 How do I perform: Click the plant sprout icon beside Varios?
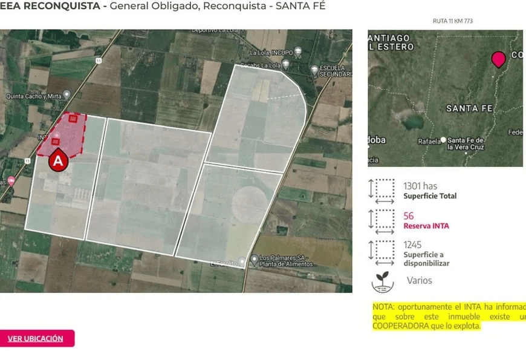[382, 281]
